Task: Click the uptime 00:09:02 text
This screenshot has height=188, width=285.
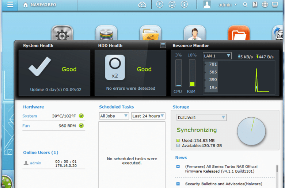Action: (56, 90)
